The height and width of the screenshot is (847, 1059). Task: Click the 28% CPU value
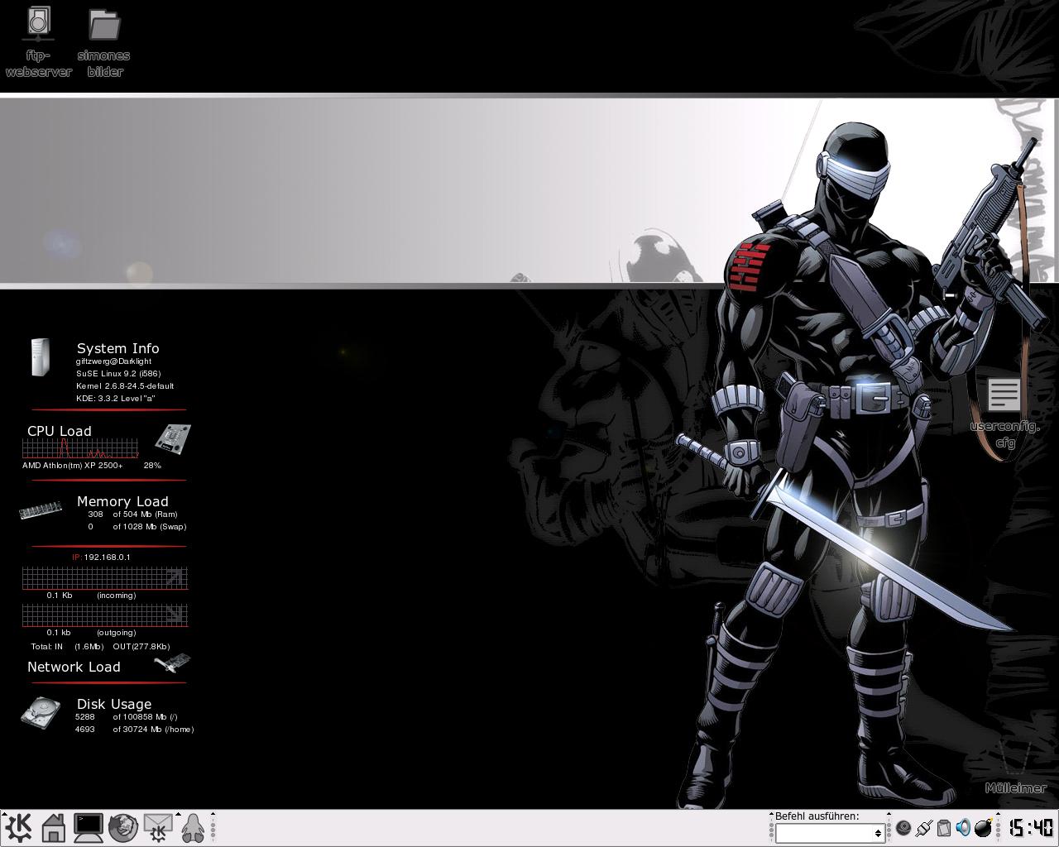[152, 466]
